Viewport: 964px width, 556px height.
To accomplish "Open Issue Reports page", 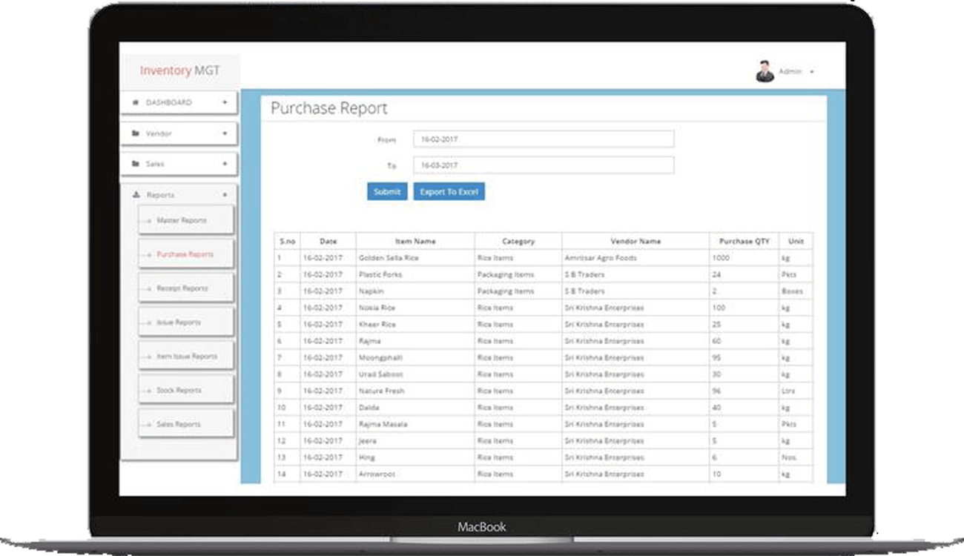I will (179, 322).
